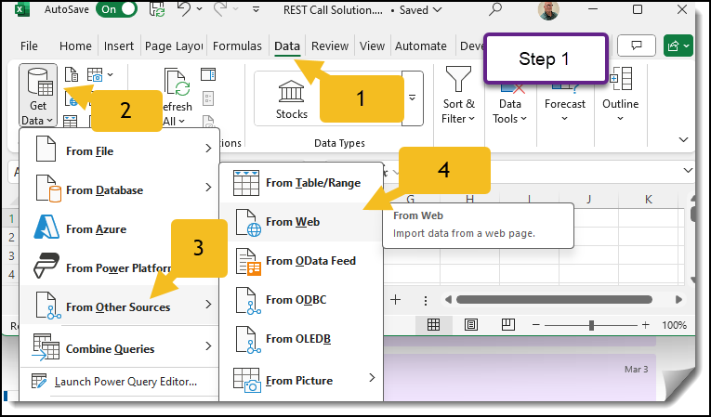Choose From Table/Range

point(301,183)
